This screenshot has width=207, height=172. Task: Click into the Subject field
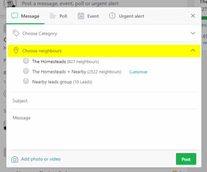pos(104,101)
